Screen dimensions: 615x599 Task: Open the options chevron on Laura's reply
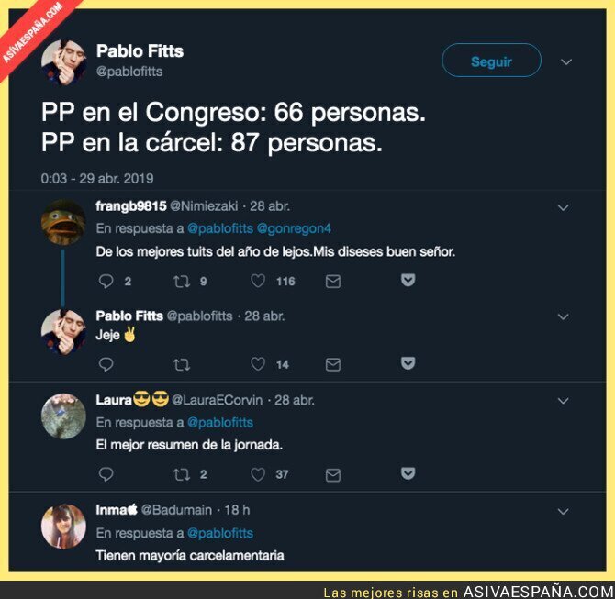click(564, 401)
